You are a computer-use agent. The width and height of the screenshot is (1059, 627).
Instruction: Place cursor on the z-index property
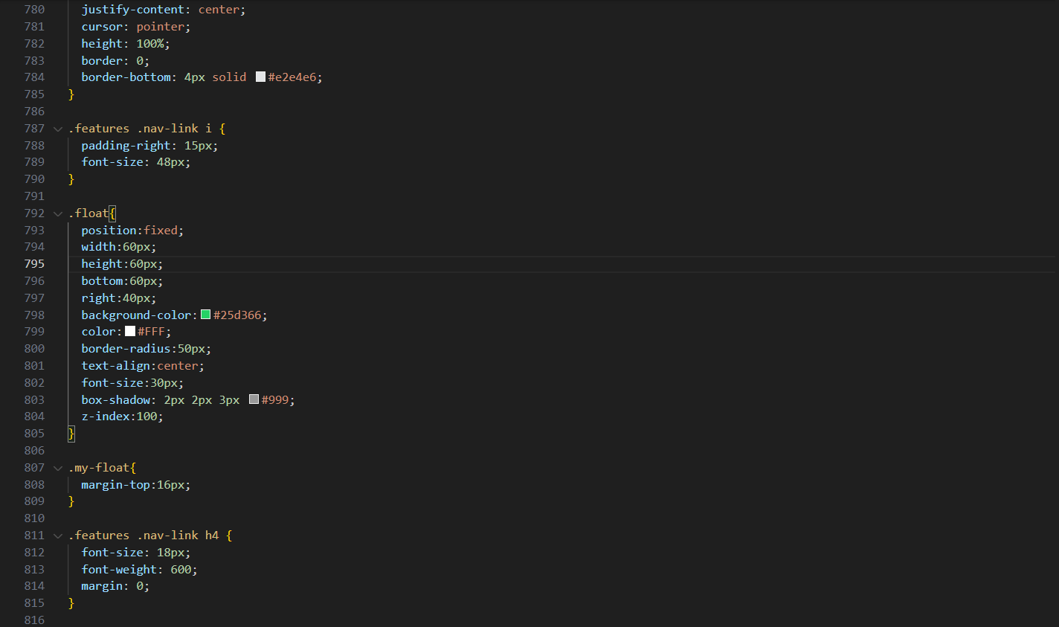point(106,417)
